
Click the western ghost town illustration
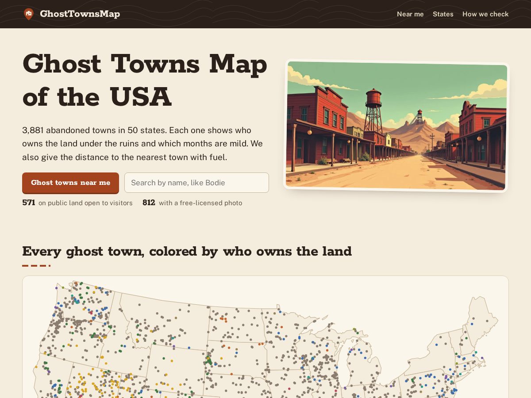tap(396, 126)
